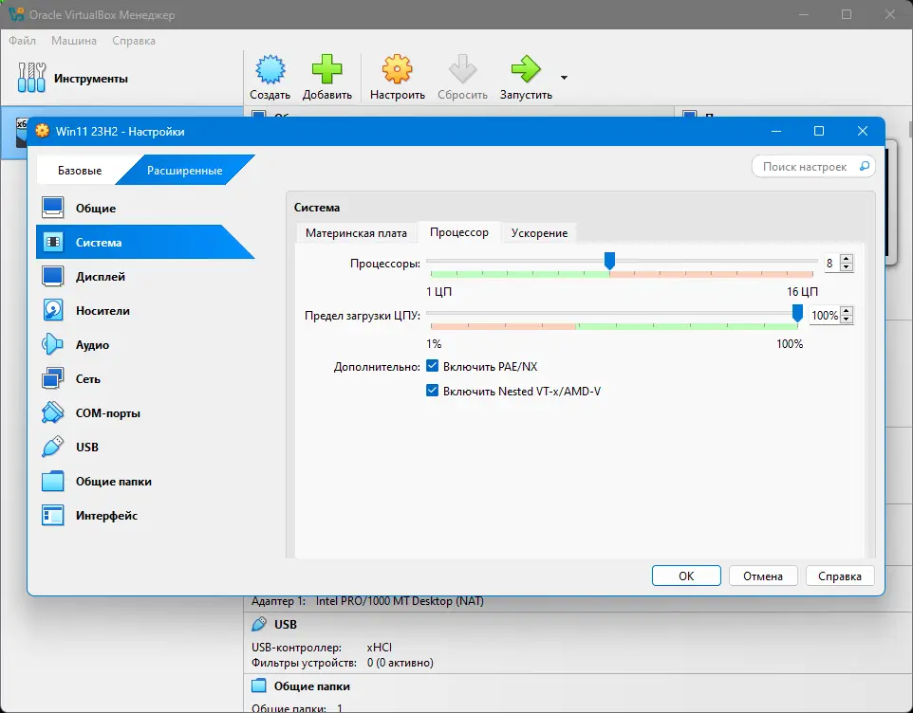
Task: Click the Предел загрузки ЦПУ slider handle
Action: point(798,314)
